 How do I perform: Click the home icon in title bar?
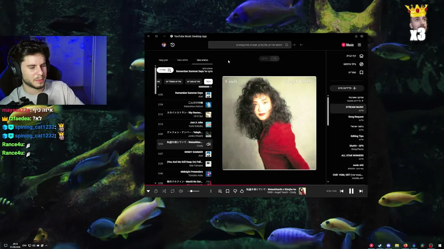tap(356, 36)
